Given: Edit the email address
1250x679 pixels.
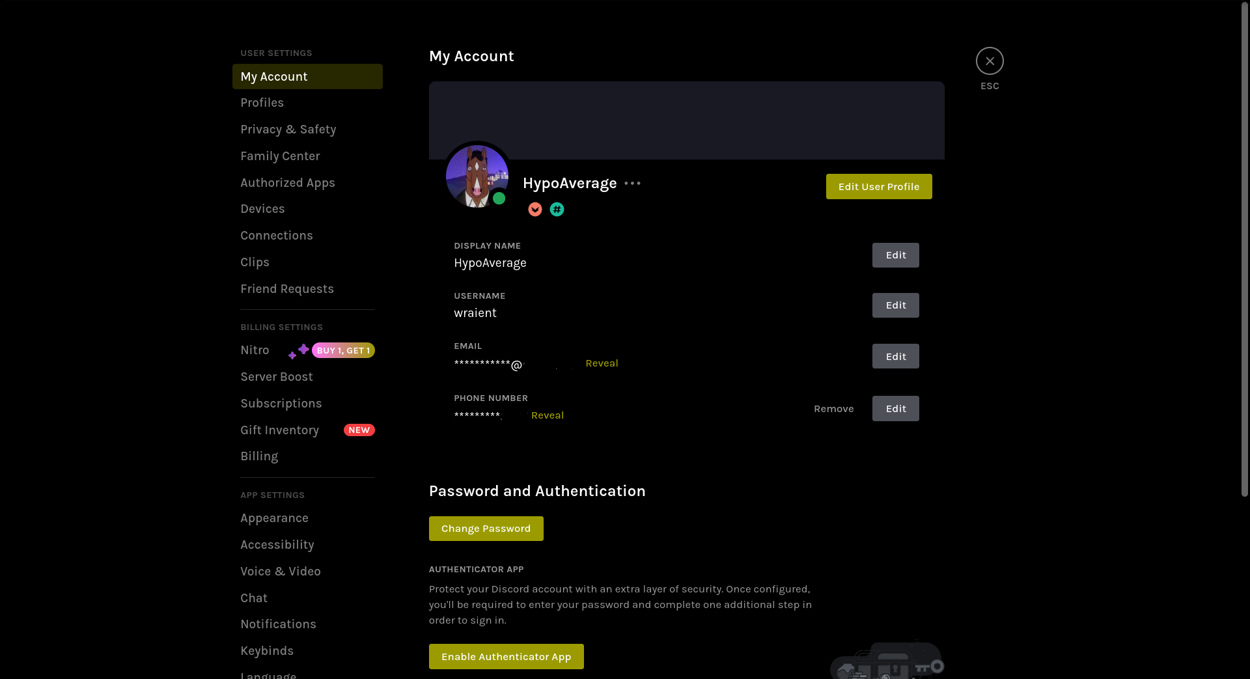Looking at the screenshot, I should tap(896, 356).
